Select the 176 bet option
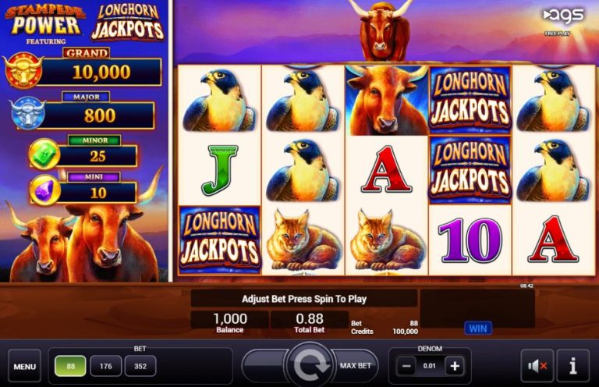The height and width of the screenshot is (387, 599). tap(106, 366)
